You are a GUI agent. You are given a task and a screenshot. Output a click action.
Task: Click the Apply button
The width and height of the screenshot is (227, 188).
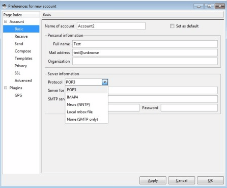click(x=153, y=180)
